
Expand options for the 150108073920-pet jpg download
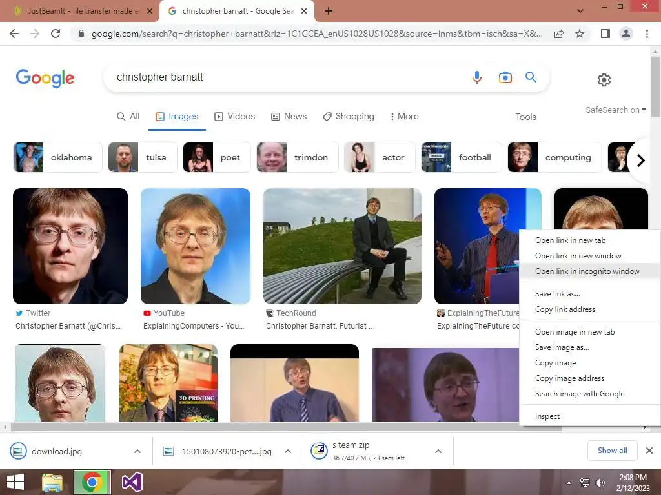click(288, 451)
